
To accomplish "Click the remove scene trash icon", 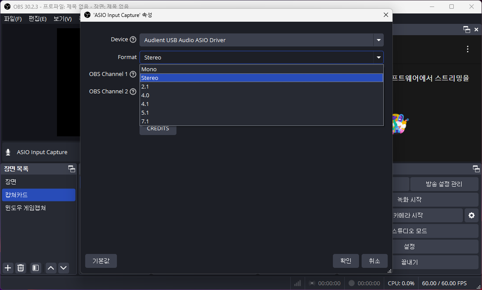I will 20,268.
